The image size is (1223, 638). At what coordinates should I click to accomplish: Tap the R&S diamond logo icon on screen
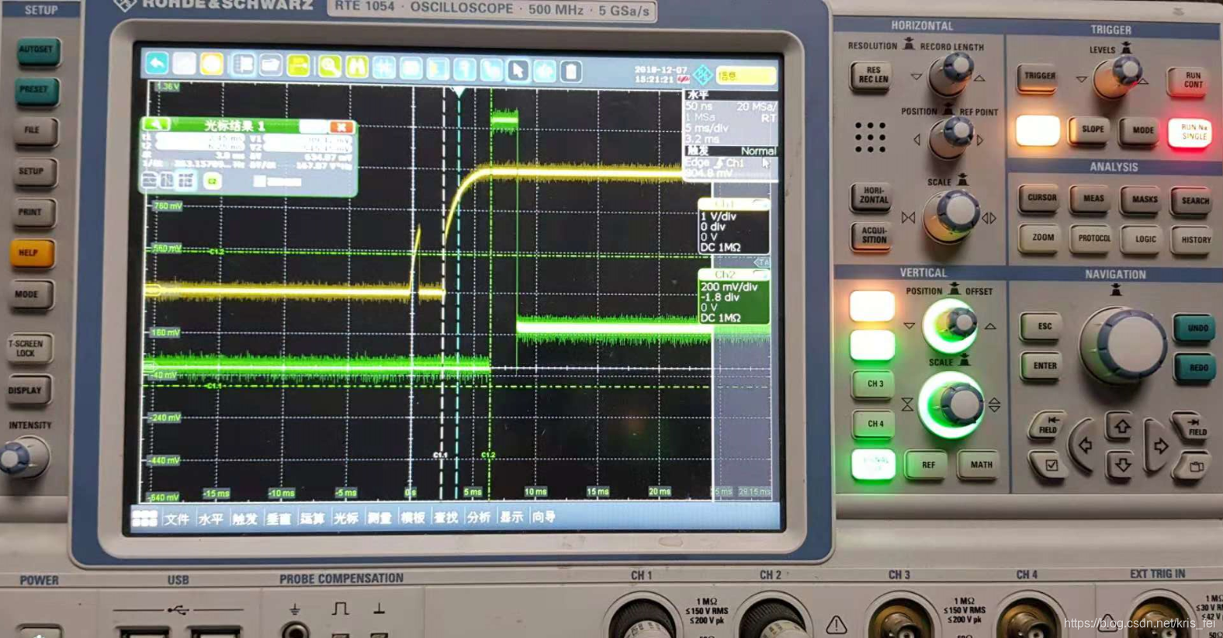point(702,75)
